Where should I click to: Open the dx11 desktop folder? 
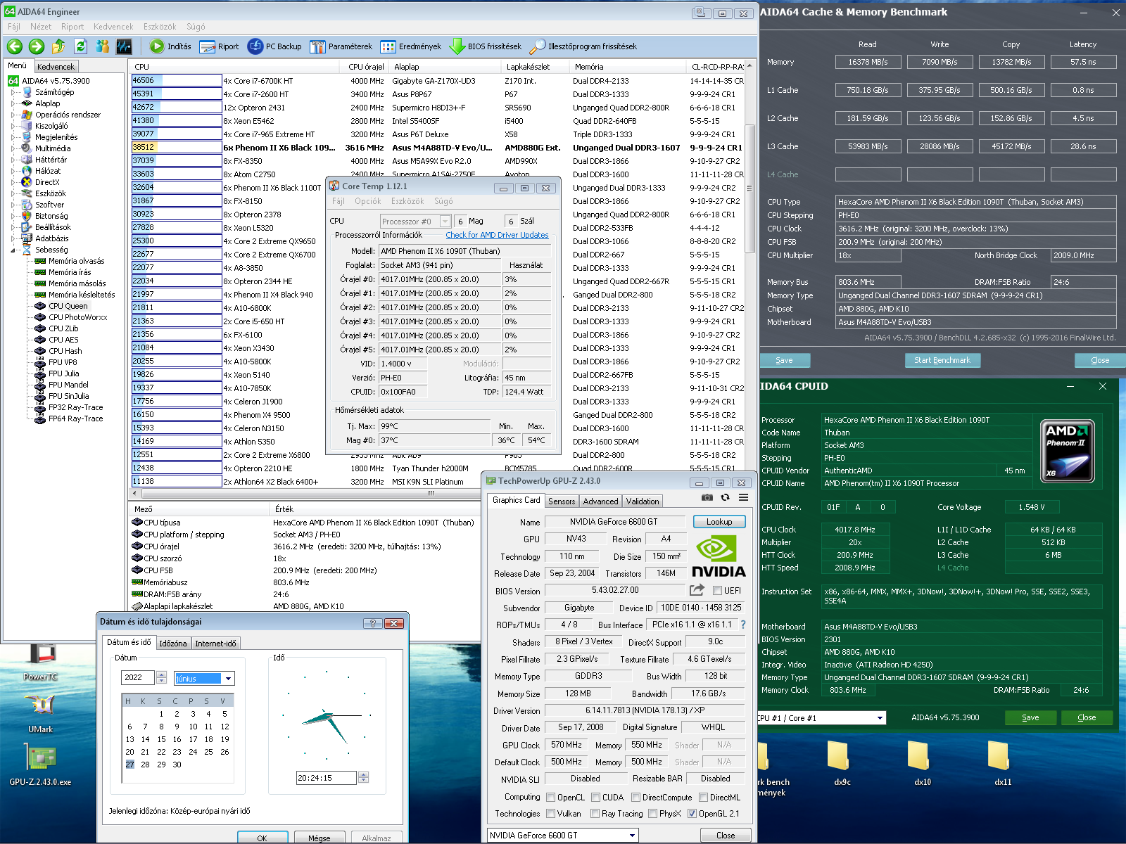click(1002, 763)
